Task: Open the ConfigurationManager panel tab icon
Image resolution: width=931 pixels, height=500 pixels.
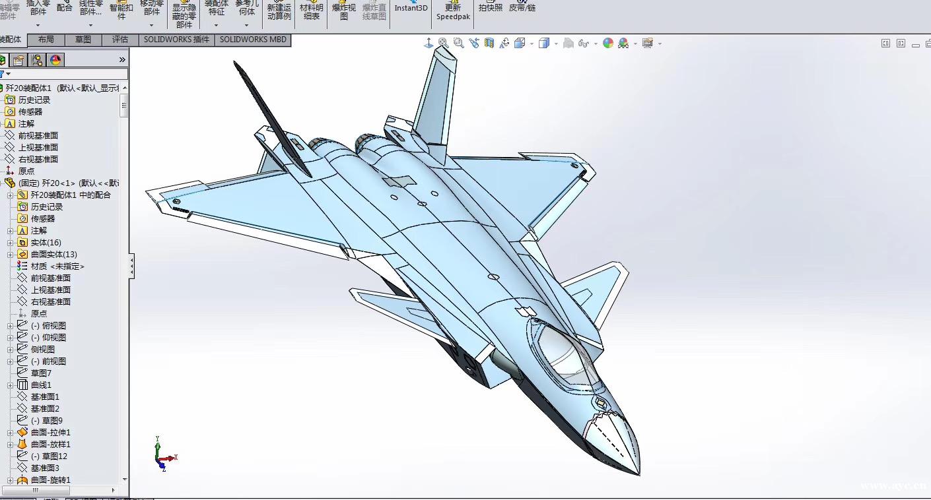Action: (x=37, y=60)
